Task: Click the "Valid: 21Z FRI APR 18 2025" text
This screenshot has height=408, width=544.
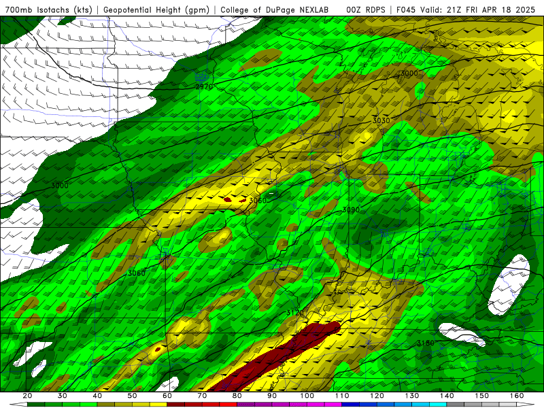Action: 478,10
